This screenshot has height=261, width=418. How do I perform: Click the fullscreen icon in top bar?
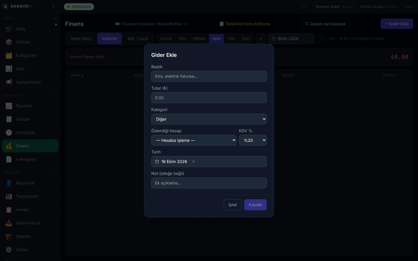(x=304, y=7)
